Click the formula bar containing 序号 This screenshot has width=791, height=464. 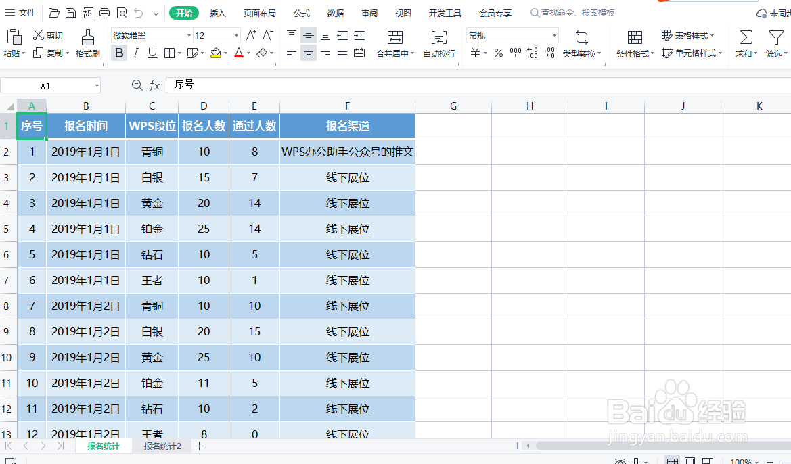tap(478, 85)
